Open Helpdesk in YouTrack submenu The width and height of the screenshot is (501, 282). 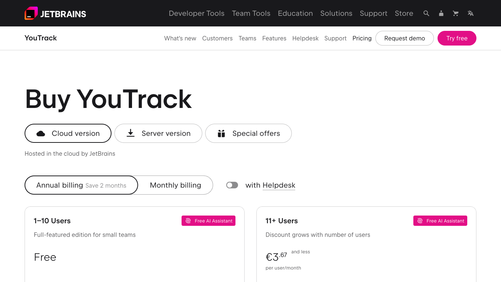(x=306, y=38)
